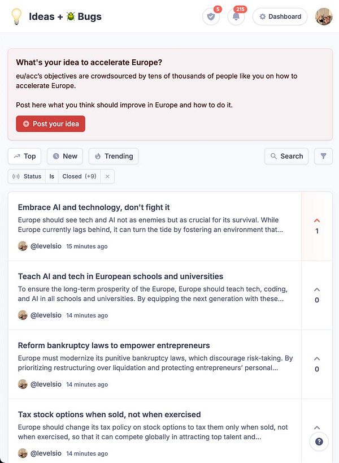Remove the Status filter with the X
Viewport: 339px width, 463px height.
[107, 176]
